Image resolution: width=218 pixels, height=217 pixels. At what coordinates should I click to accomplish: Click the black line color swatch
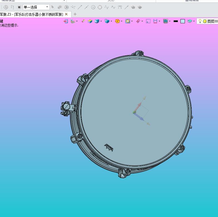point(176,21)
